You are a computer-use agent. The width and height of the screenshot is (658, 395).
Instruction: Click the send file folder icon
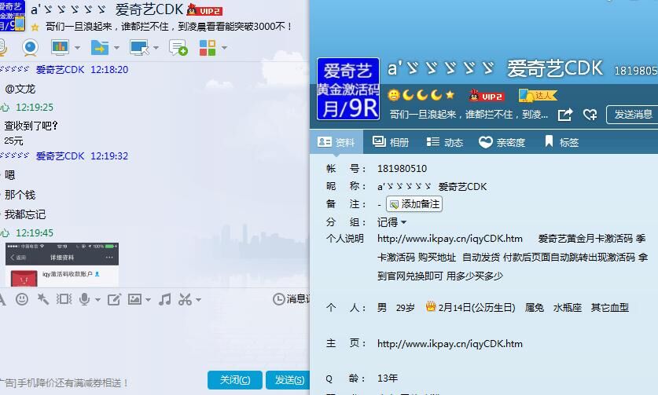[x=100, y=47]
